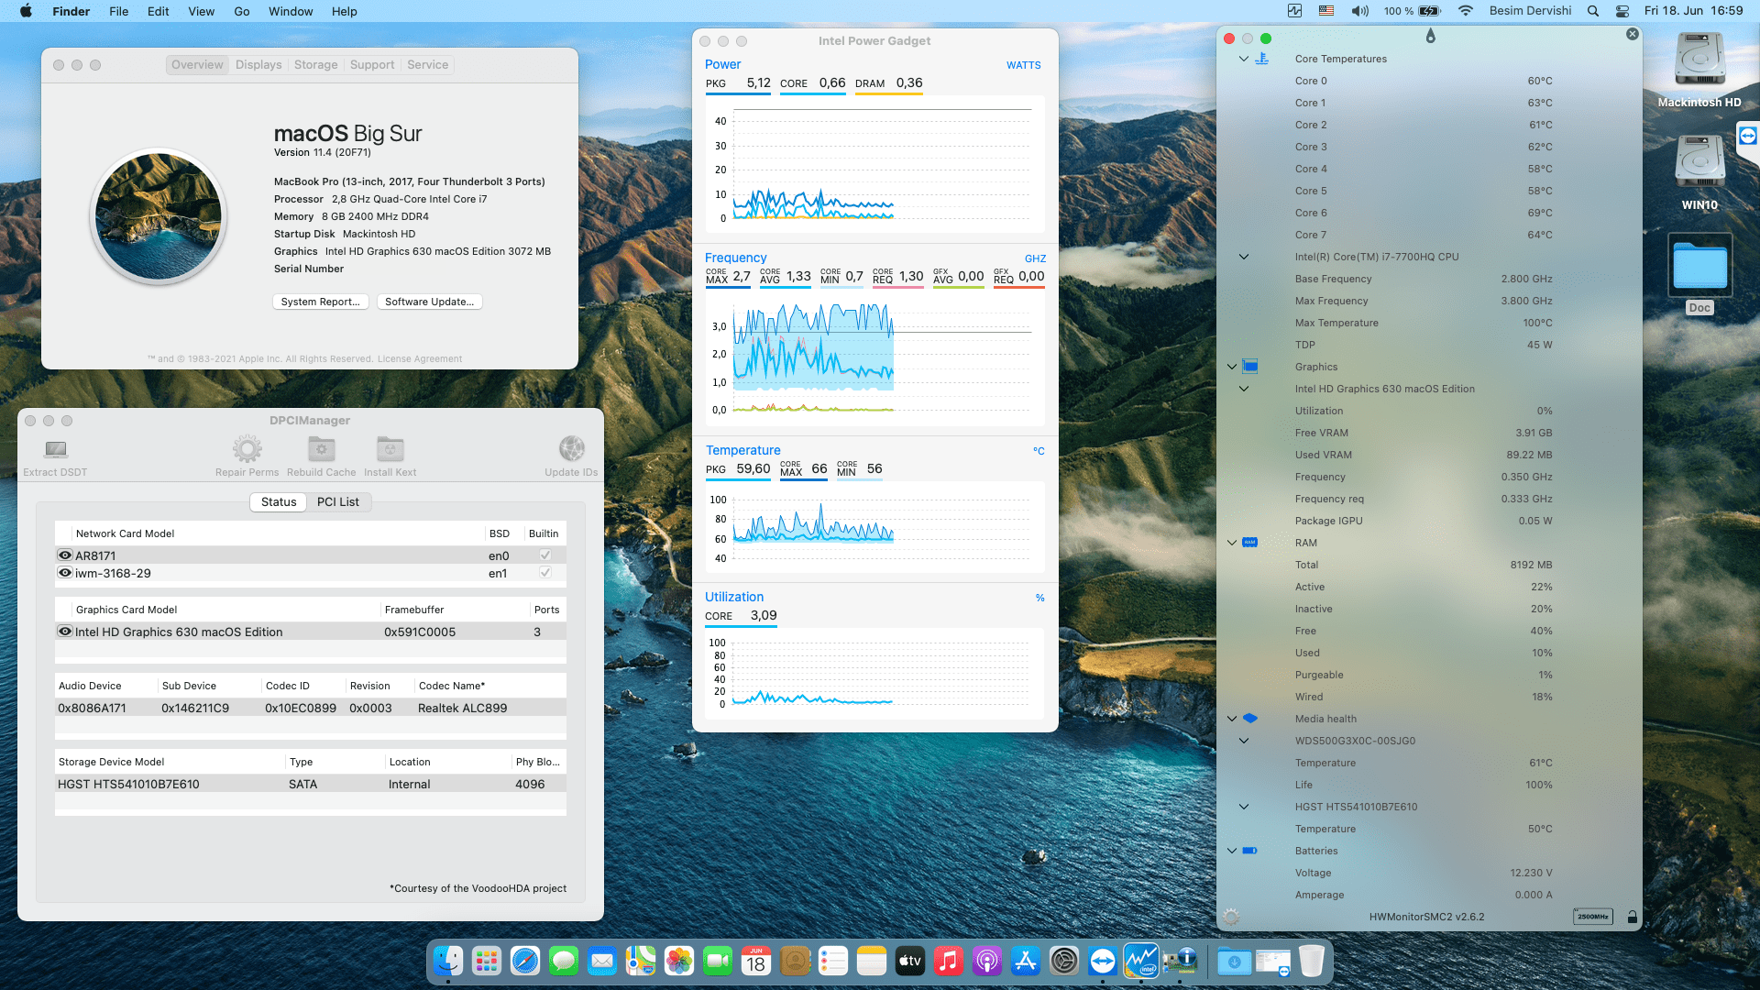Click eye icon beside iwm-3168-29
Viewport: 1760px width, 990px height.
coord(65,573)
